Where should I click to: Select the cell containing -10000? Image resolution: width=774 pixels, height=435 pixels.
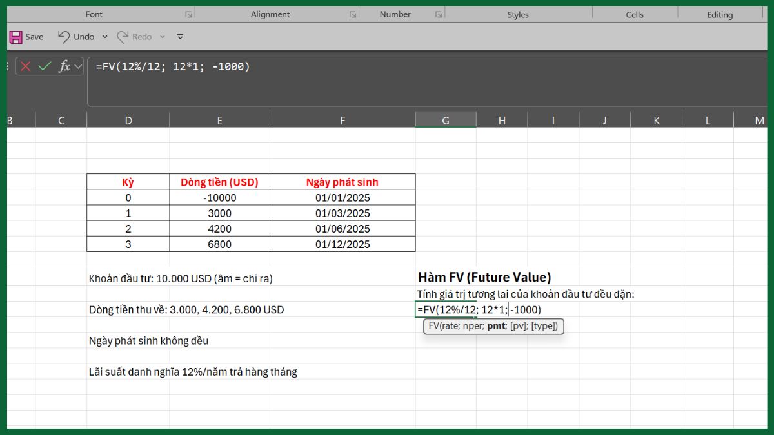click(x=219, y=197)
